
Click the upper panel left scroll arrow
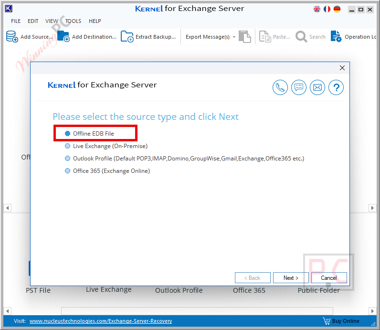[x=8, y=208]
